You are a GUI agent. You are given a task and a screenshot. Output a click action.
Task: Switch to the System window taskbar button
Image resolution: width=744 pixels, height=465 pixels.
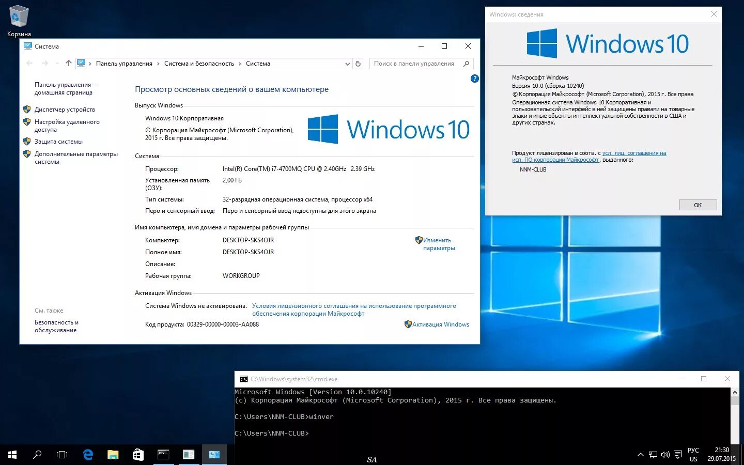tap(214, 455)
